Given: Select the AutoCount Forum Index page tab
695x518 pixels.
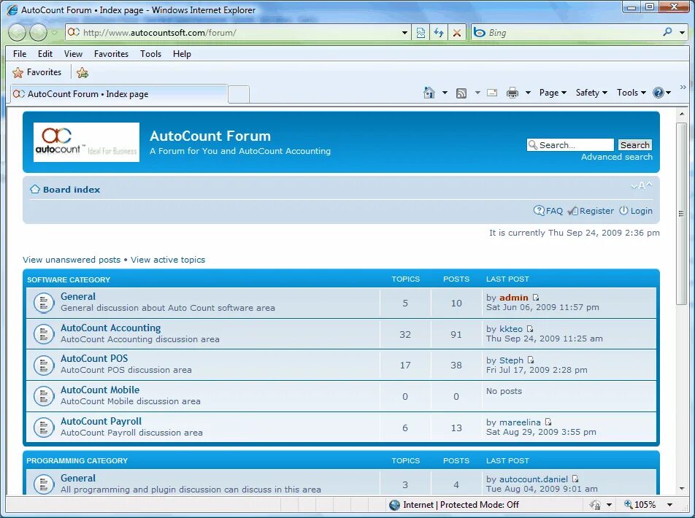Looking at the screenshot, I should pyautogui.click(x=119, y=94).
